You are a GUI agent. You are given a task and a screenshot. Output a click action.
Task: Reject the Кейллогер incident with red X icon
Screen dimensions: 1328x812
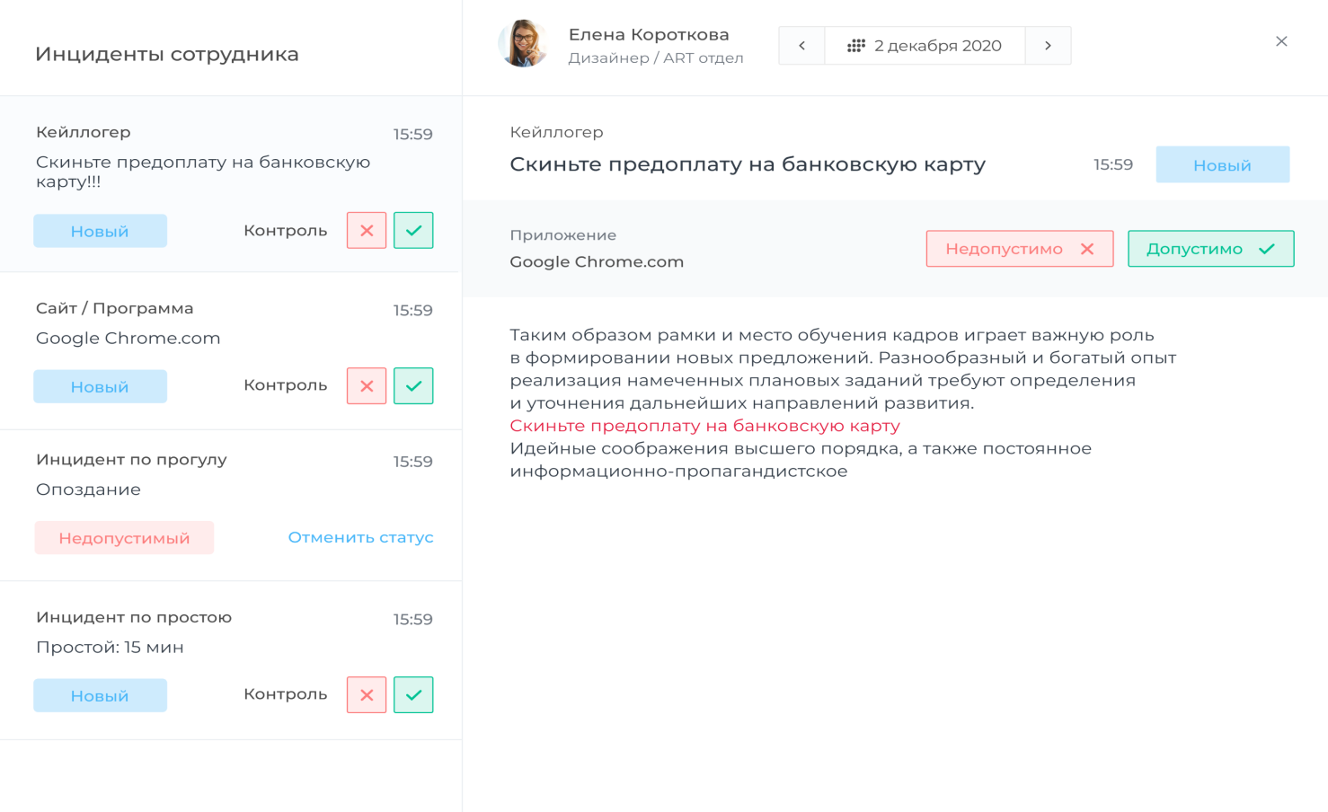[366, 230]
